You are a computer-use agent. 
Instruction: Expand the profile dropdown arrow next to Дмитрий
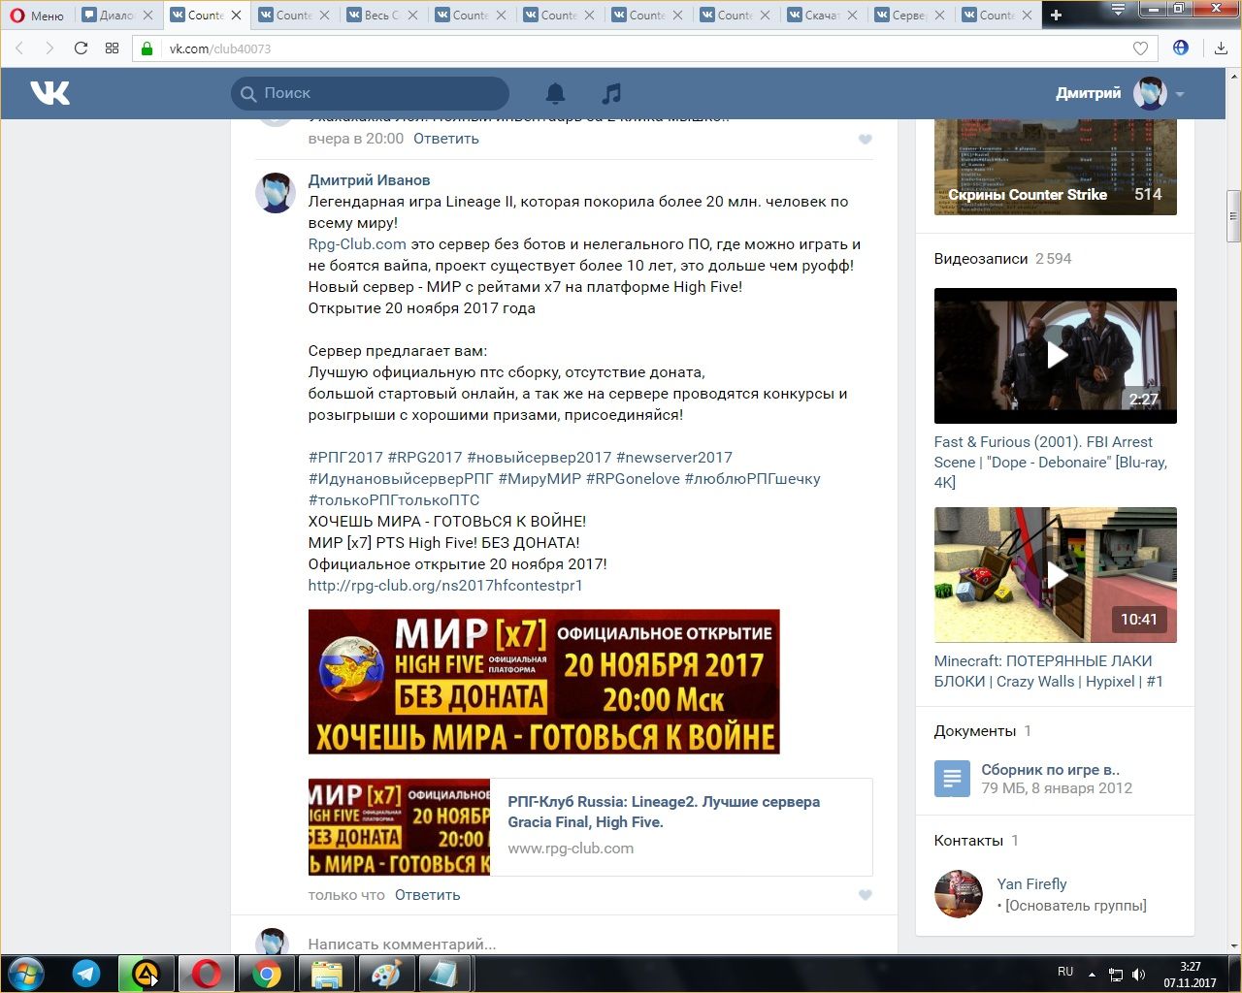[1180, 94]
